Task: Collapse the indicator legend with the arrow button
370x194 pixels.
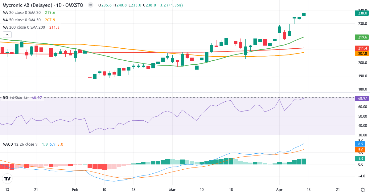Action: coord(7,34)
